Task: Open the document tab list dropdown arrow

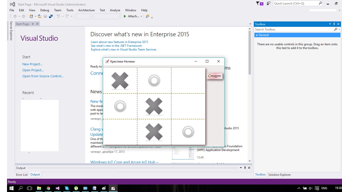Action: click(x=250, y=24)
